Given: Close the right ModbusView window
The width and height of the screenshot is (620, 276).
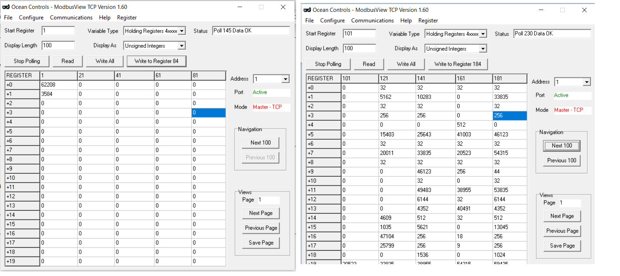Looking at the screenshot, I should pyautogui.click(x=584, y=10).
